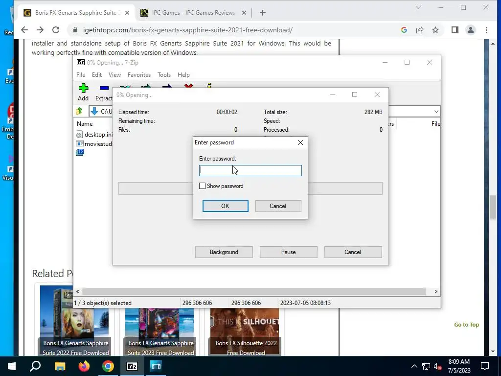The image size is (501, 376).
Task: Click the Chrome taskbar icon
Action: tap(108, 366)
